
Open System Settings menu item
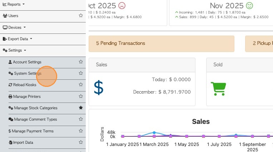[28, 73]
